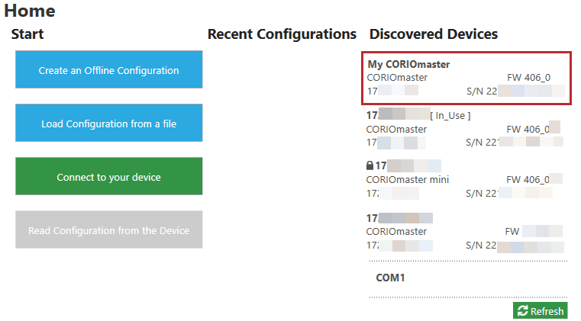The image size is (581, 321).
Task: Click the refresh arrows icon
Action: pyautogui.click(x=522, y=311)
